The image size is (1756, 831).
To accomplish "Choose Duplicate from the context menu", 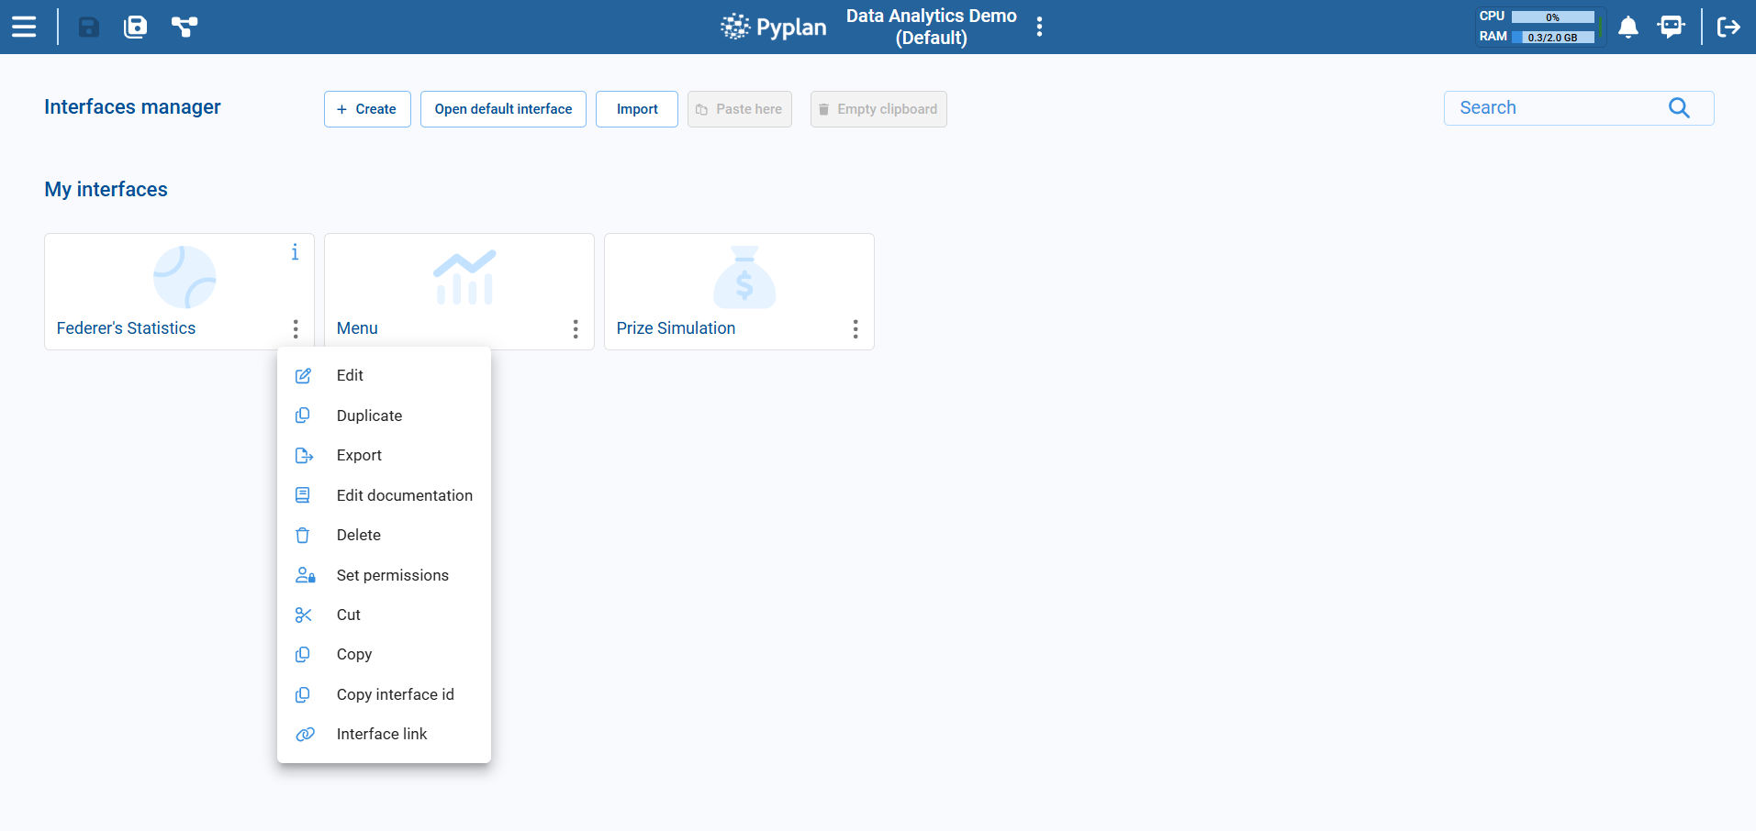I will [x=369, y=415].
